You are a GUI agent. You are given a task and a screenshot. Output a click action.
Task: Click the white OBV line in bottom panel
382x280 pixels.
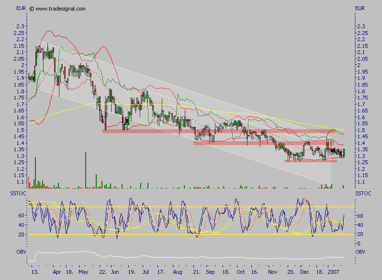point(191,255)
